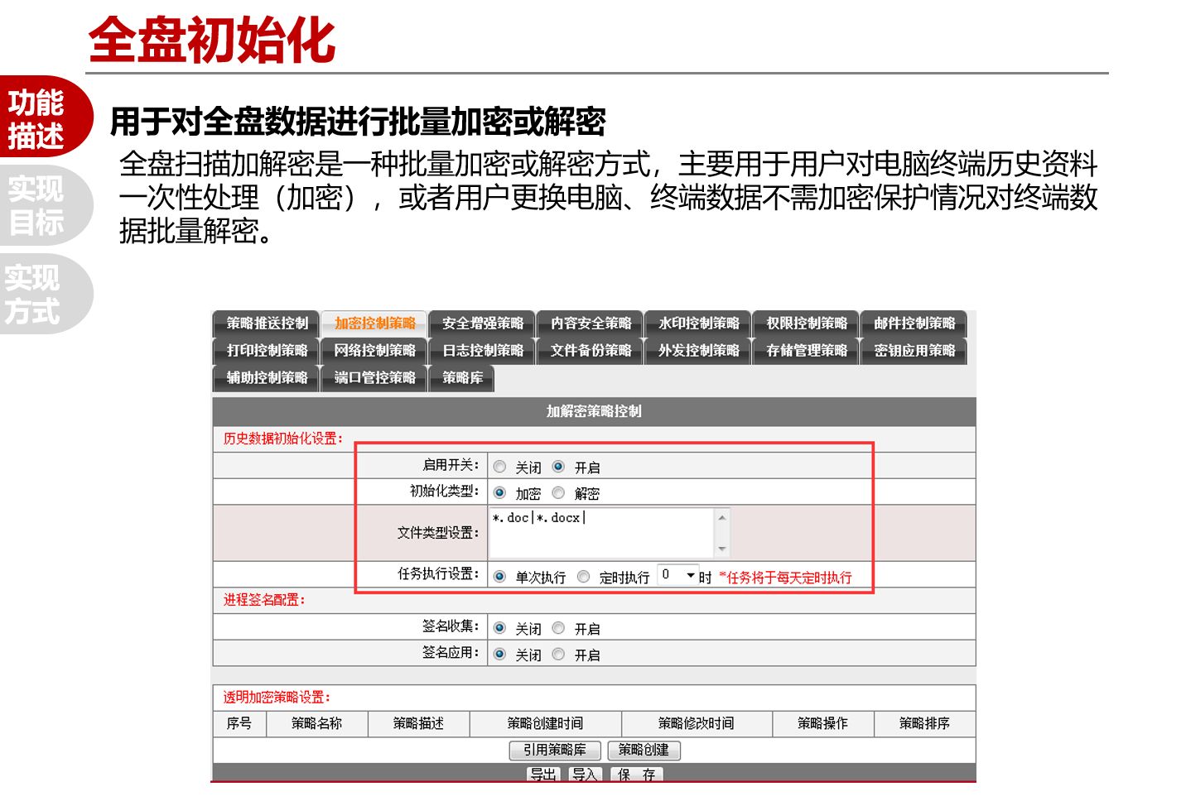Click the 保存 button
The width and height of the screenshot is (1186, 801).
636,775
